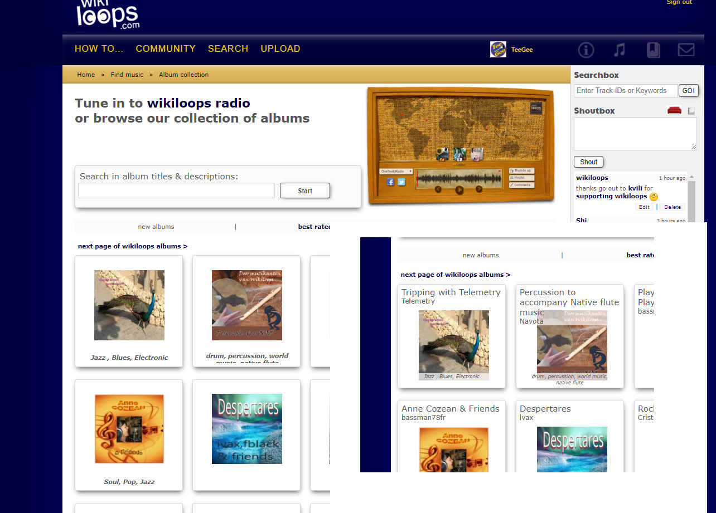Open the Shi user link in shoutbox
The height and width of the screenshot is (513, 716).
pos(582,220)
